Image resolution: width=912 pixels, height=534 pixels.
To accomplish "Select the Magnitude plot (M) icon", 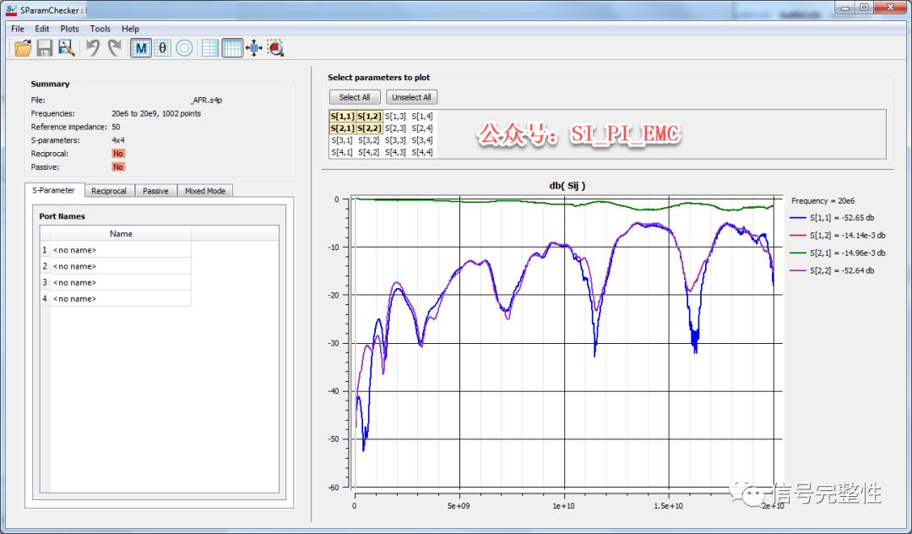I will point(141,48).
